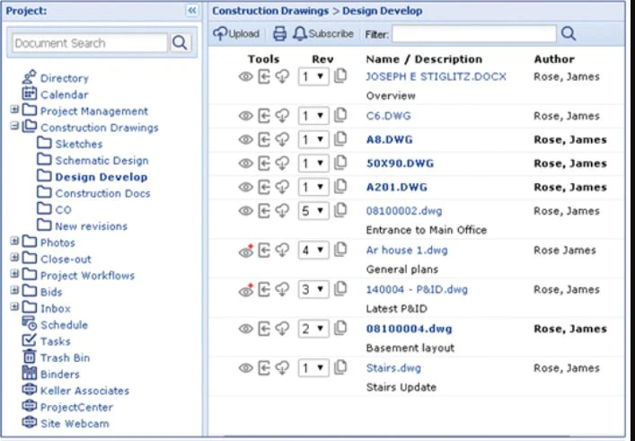Toggle the view eye icon for 08100002.dwg
Viewport: 635px width, 441px height.
(x=245, y=211)
